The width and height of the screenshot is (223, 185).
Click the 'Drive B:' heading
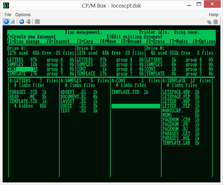[86, 48]
